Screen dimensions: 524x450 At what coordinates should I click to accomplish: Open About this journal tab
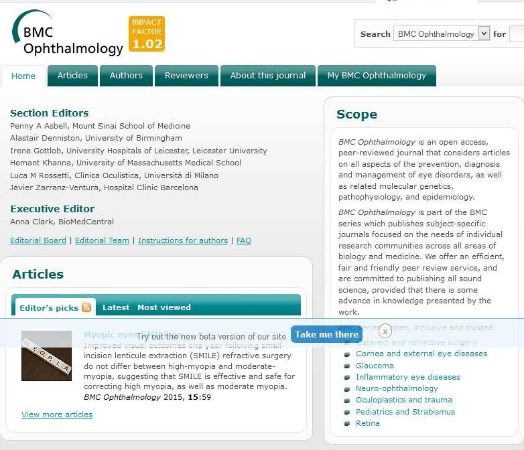pyautogui.click(x=268, y=76)
